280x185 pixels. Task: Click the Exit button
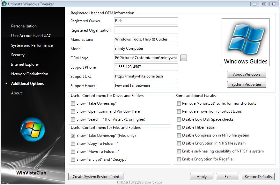point(227,177)
